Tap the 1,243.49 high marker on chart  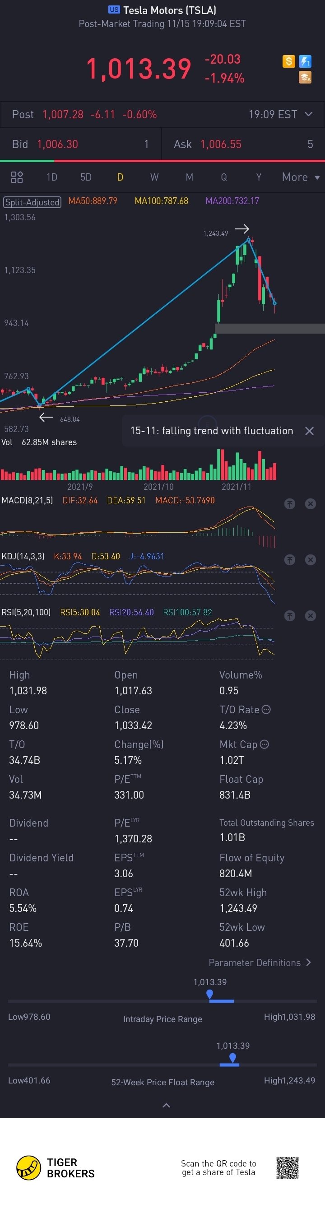pyautogui.click(x=216, y=233)
